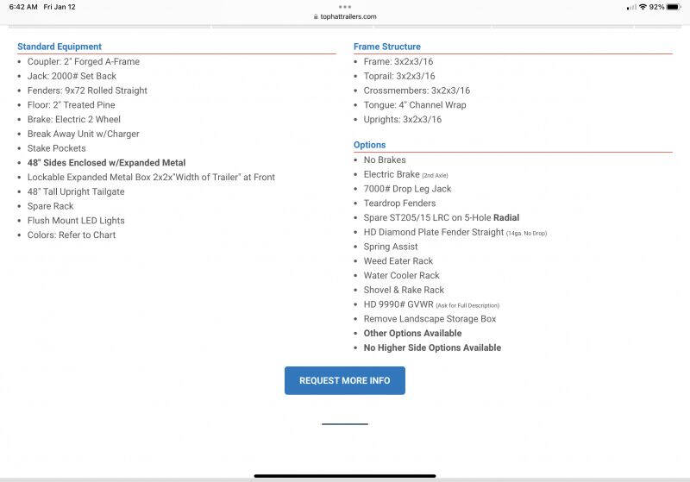
Task: Click the "Other Options Available" text
Action: click(412, 333)
